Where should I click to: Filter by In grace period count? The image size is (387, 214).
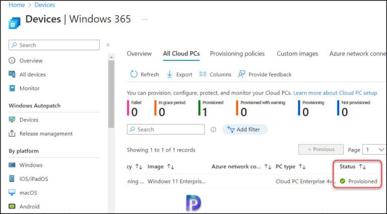coord(170,108)
